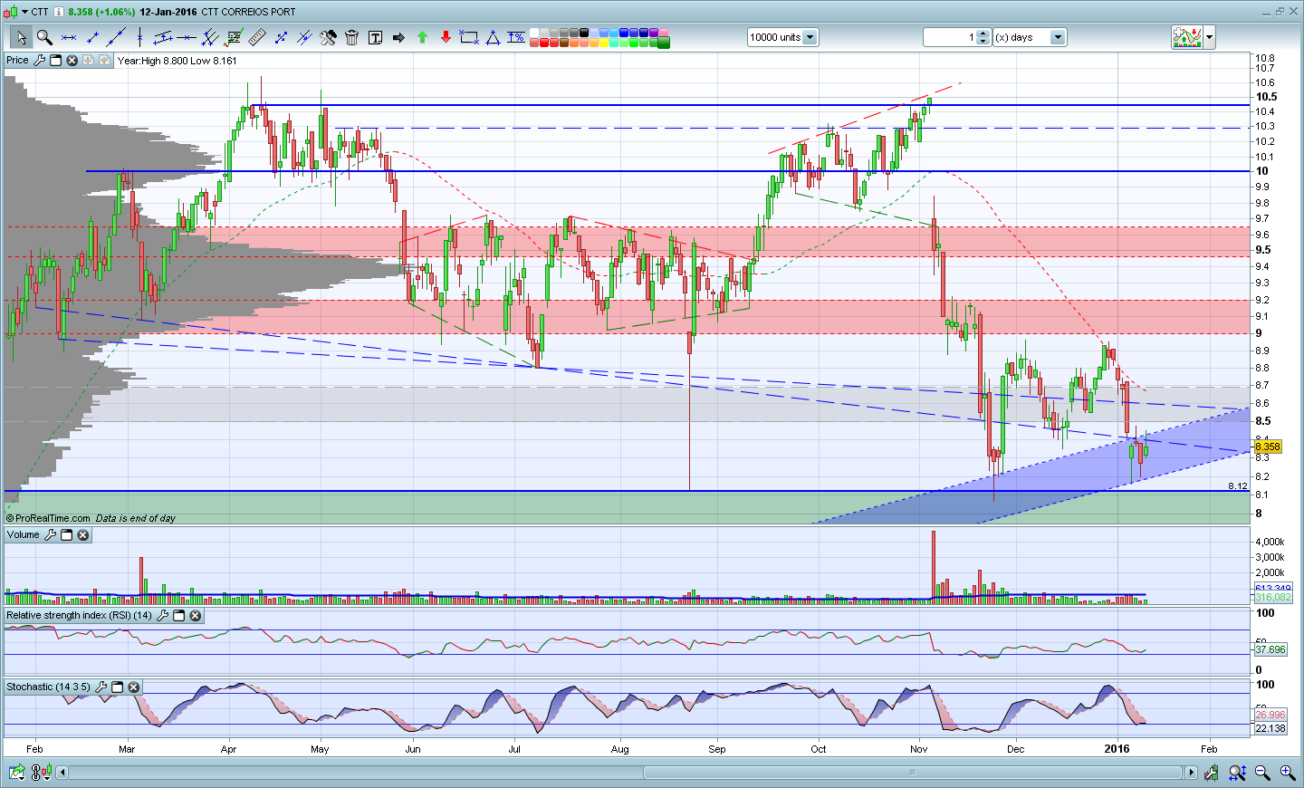Click the Relative strength index (RSI) label
The height and width of the screenshot is (788, 1304).
pyautogui.click(x=80, y=616)
